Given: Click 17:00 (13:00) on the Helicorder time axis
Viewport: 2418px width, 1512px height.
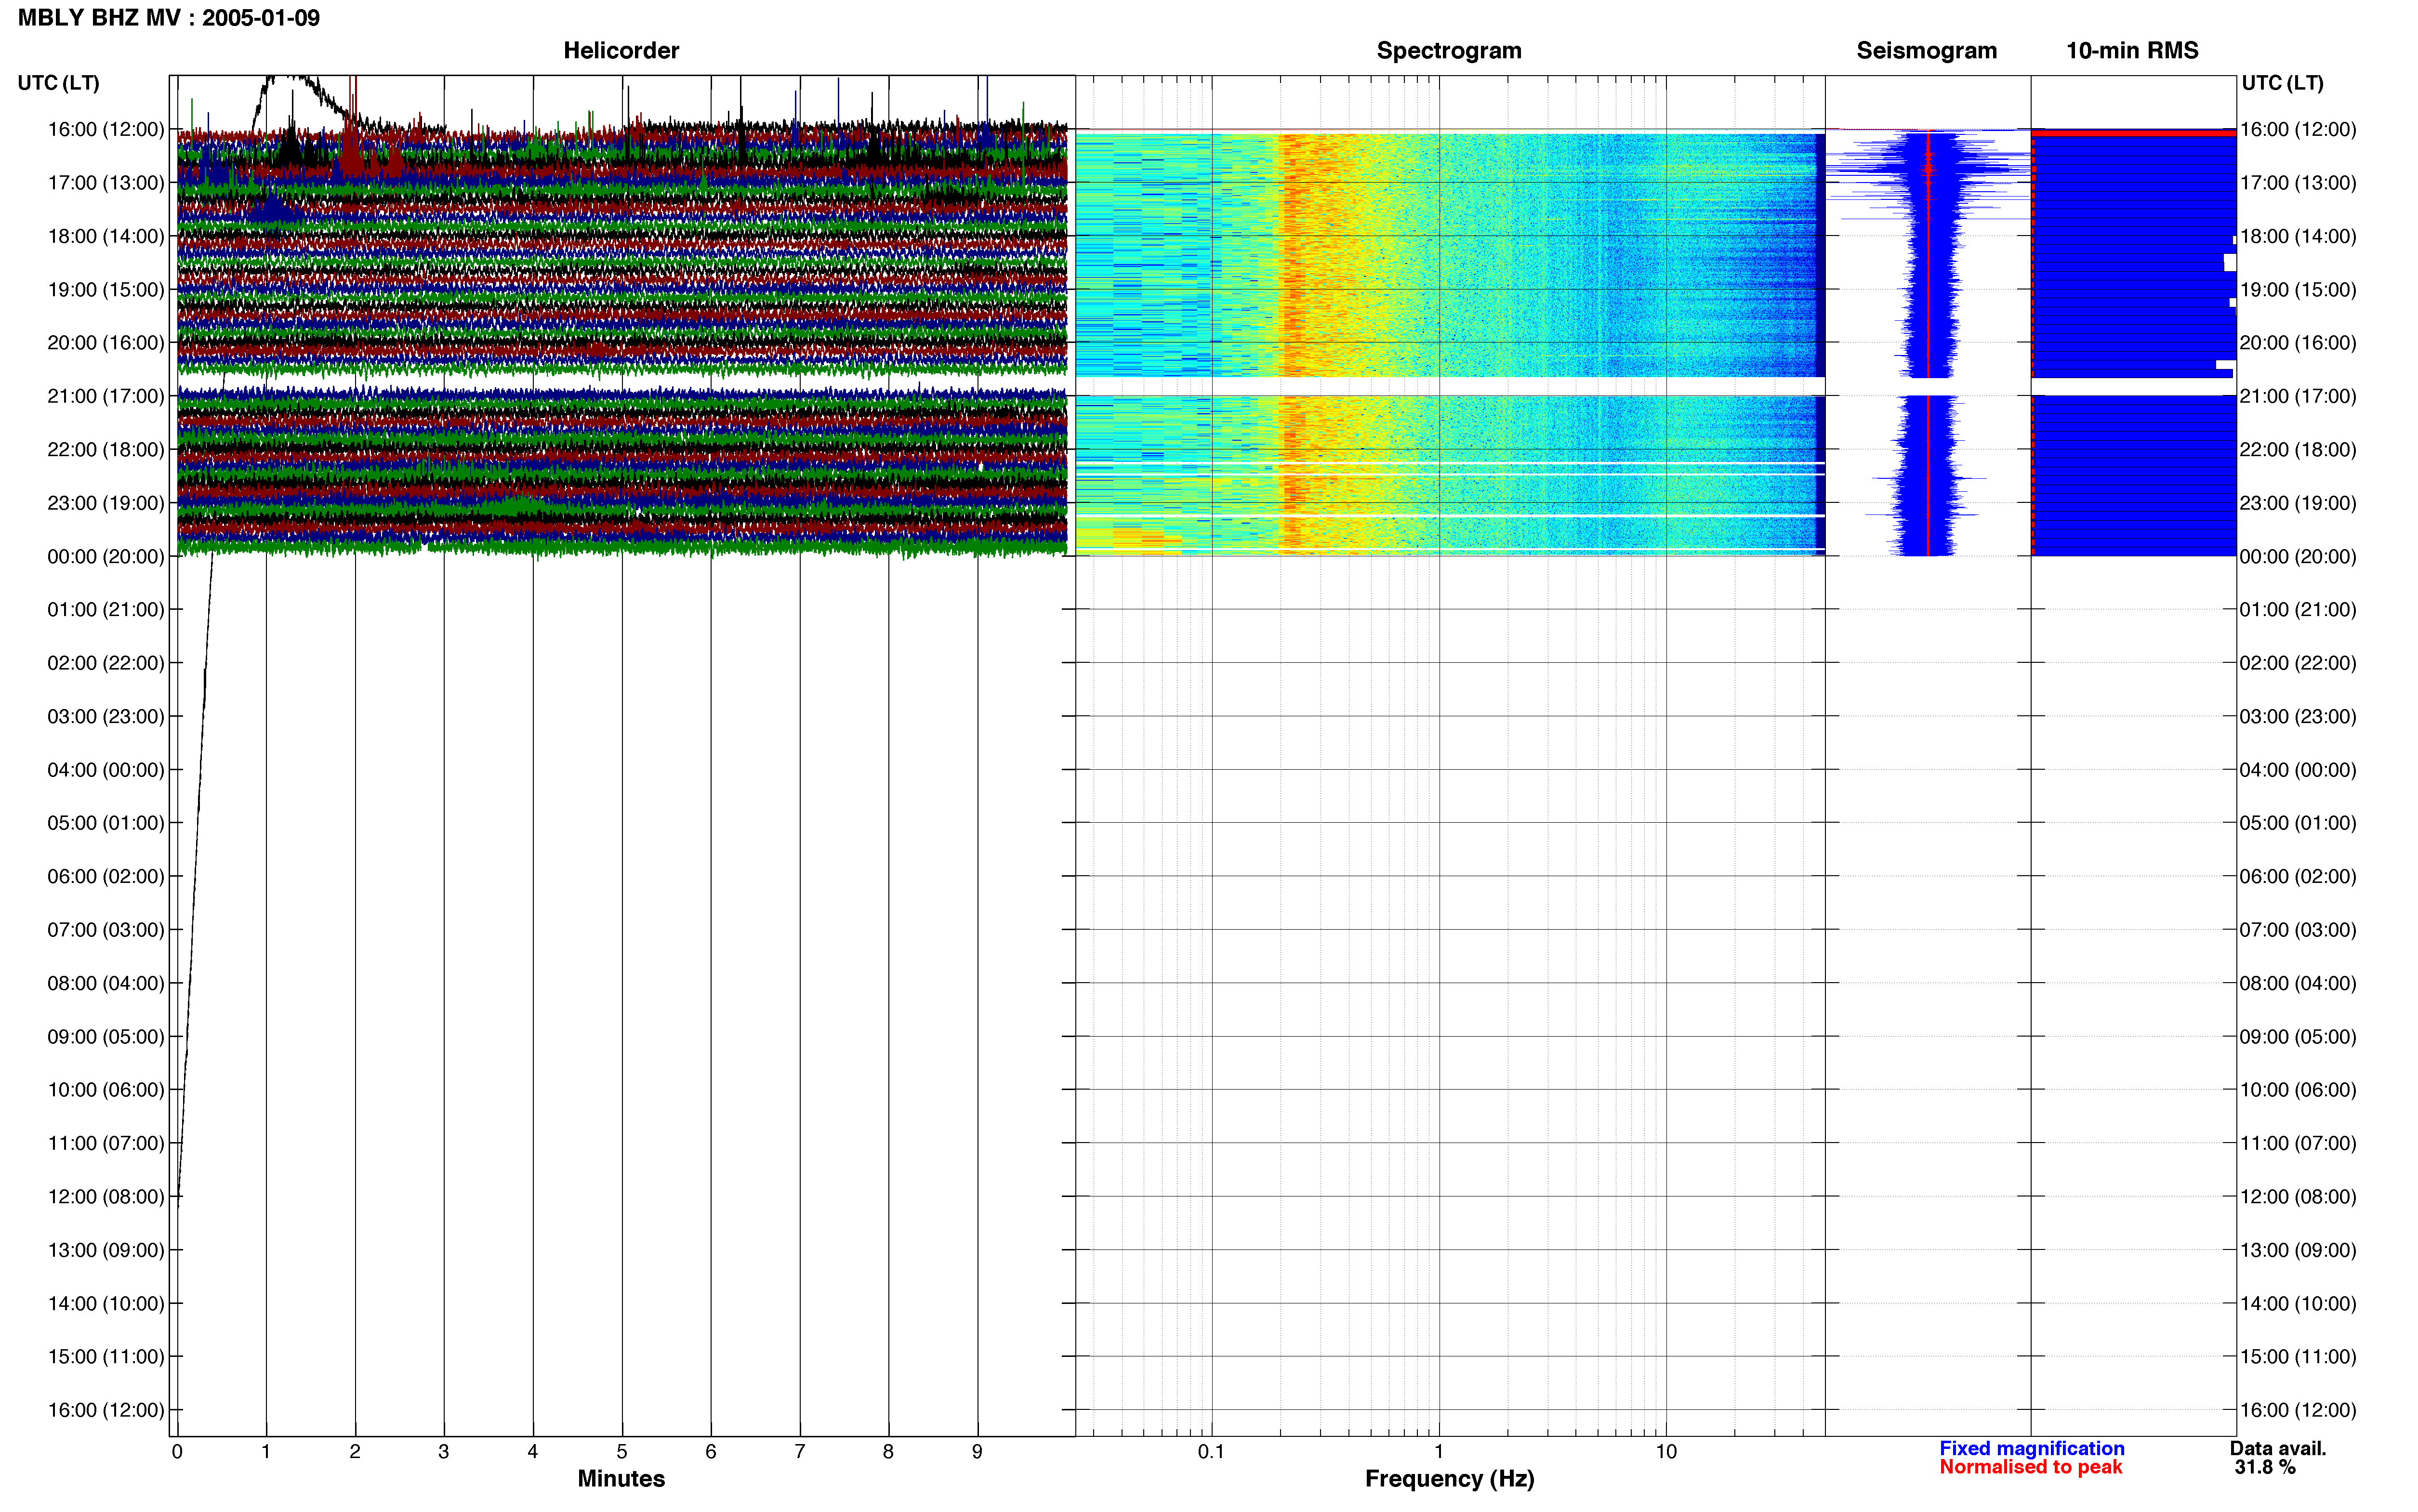Looking at the screenshot, I should click(106, 183).
